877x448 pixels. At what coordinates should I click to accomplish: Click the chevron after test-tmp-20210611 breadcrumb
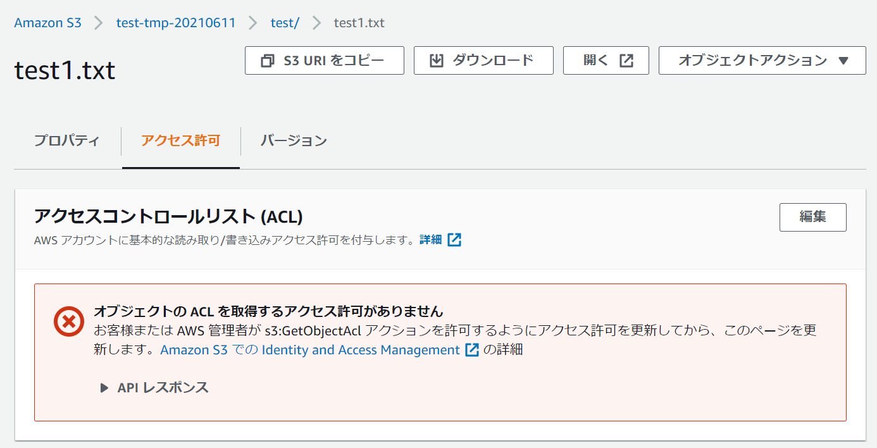click(252, 23)
